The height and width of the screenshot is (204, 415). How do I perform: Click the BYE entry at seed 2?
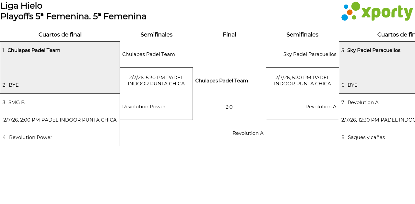[14, 85]
